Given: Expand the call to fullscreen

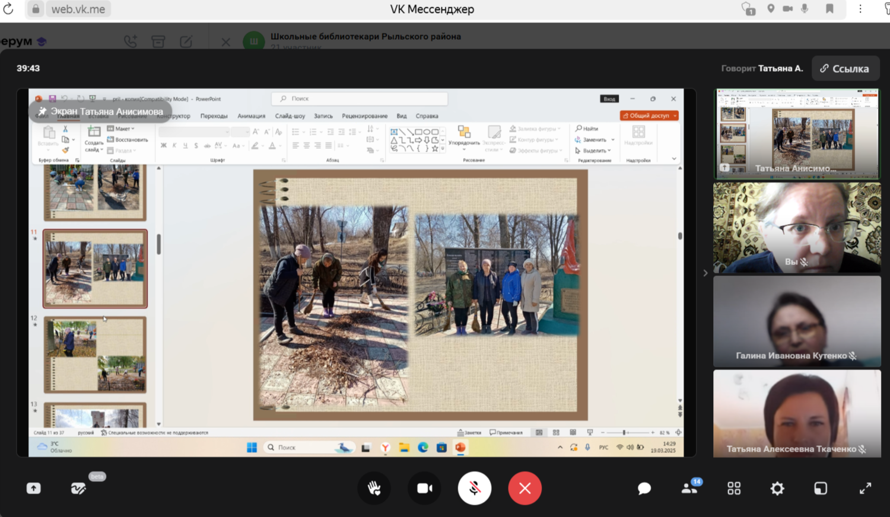Looking at the screenshot, I should click(865, 488).
